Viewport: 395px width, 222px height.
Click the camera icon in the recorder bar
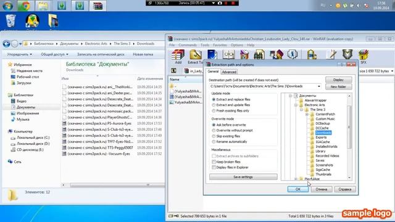(x=220, y=3)
